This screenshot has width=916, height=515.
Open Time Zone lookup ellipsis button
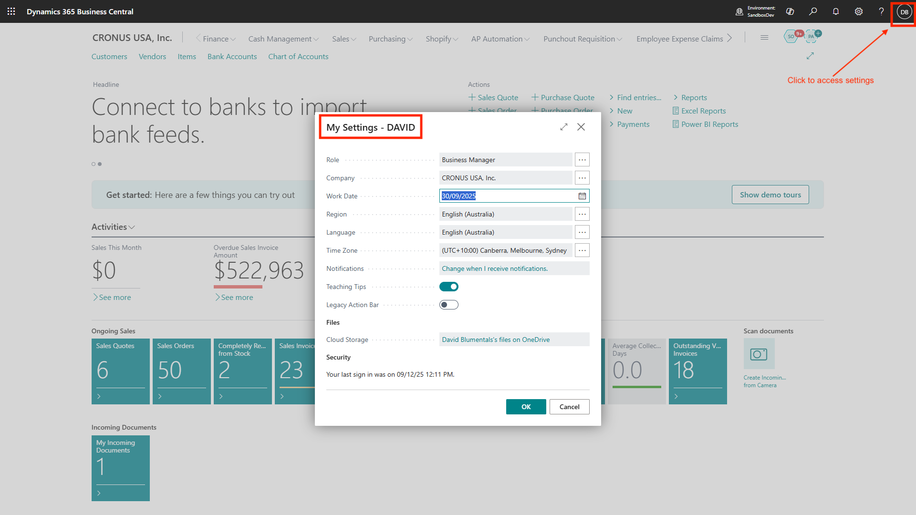[x=582, y=250]
